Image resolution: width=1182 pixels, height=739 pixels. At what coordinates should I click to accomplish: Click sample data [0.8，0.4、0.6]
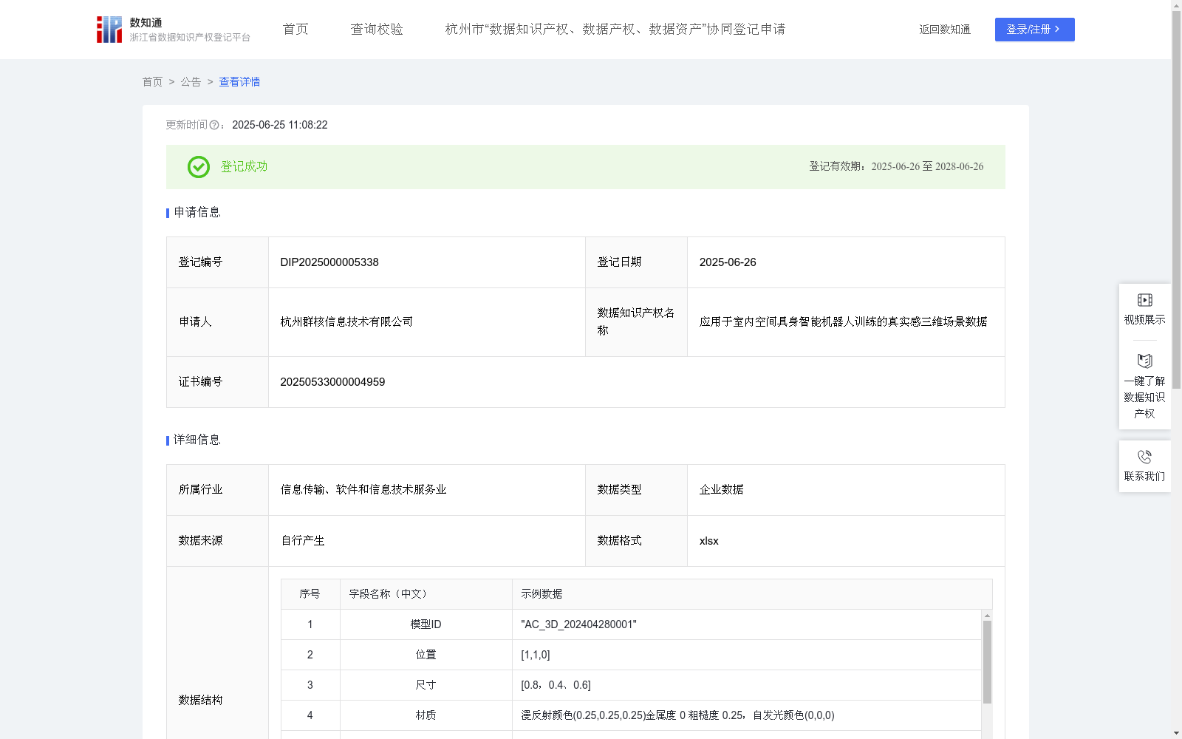pos(556,685)
